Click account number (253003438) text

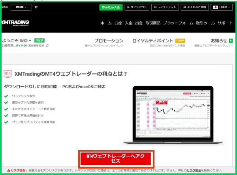point(36,45)
